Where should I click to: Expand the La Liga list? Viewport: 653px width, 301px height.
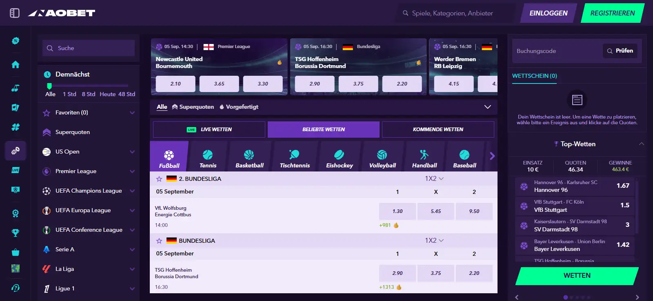point(132,269)
